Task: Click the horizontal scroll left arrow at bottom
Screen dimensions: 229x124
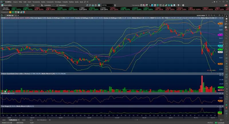Action: [137, 120]
